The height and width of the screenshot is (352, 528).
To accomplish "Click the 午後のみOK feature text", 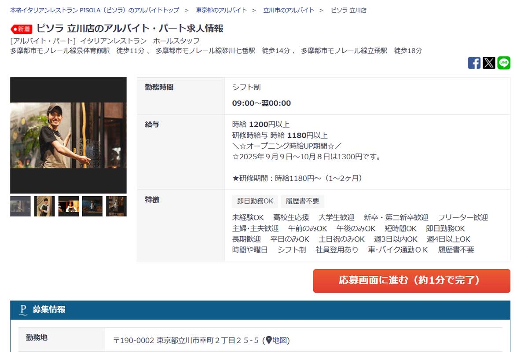I will point(356,228).
